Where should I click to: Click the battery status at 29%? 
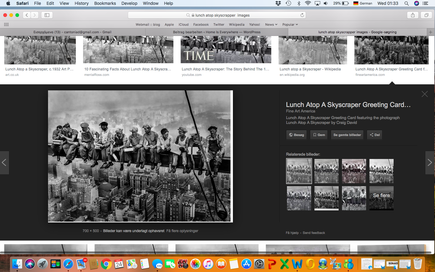tap(341, 3)
